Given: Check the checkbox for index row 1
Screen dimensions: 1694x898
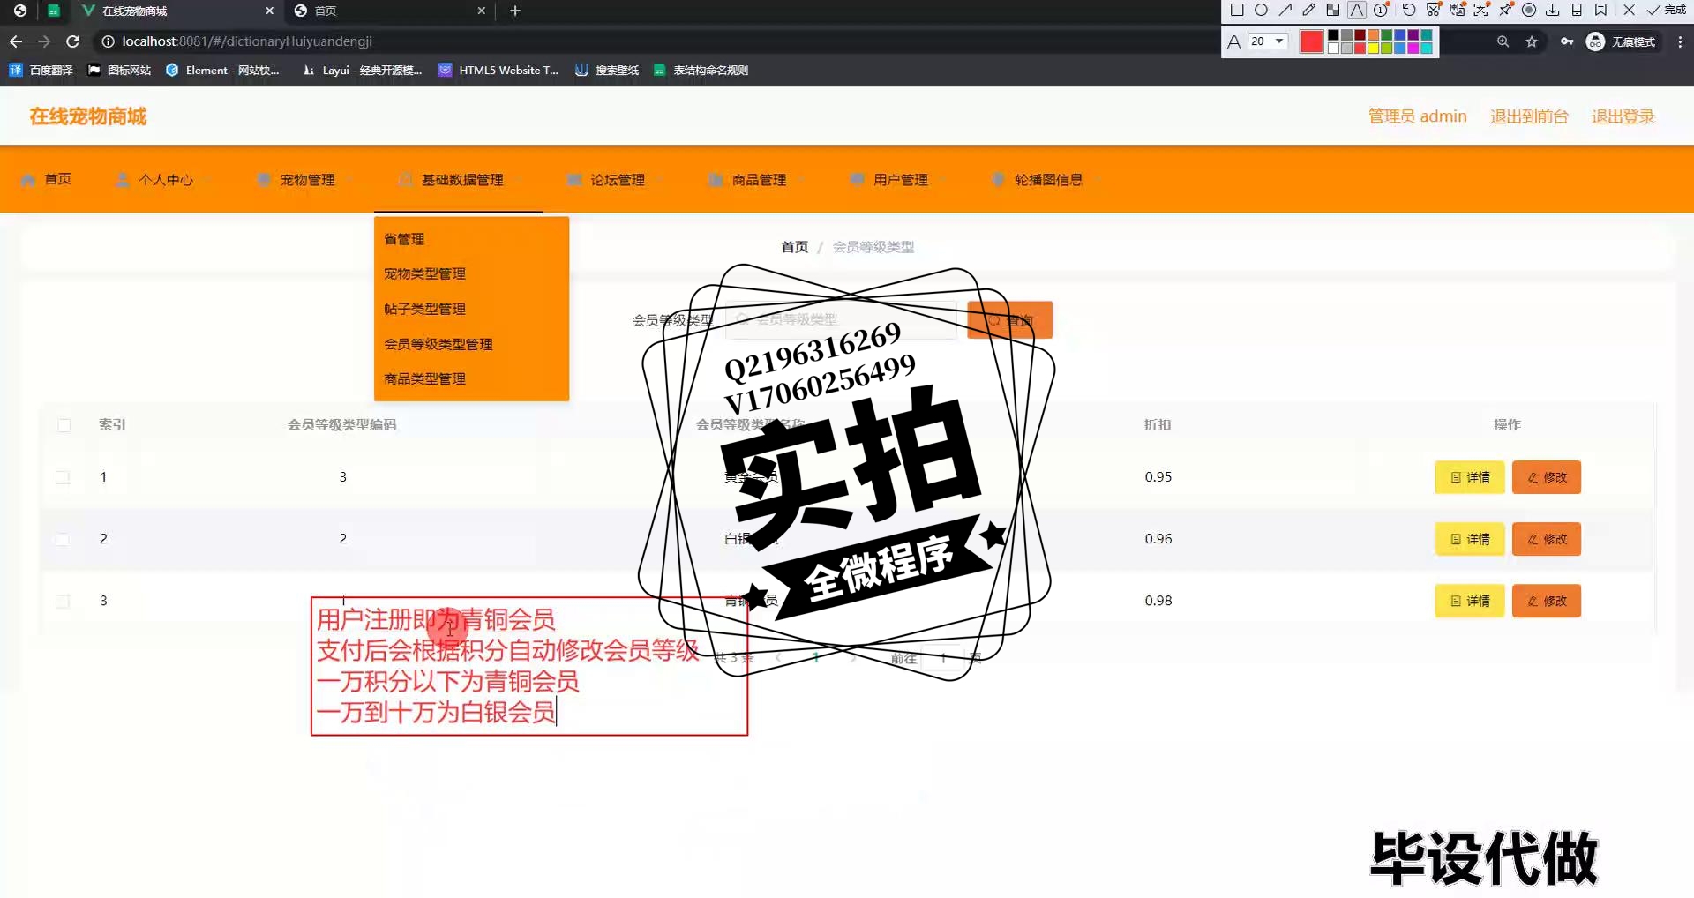Looking at the screenshot, I should point(63,477).
